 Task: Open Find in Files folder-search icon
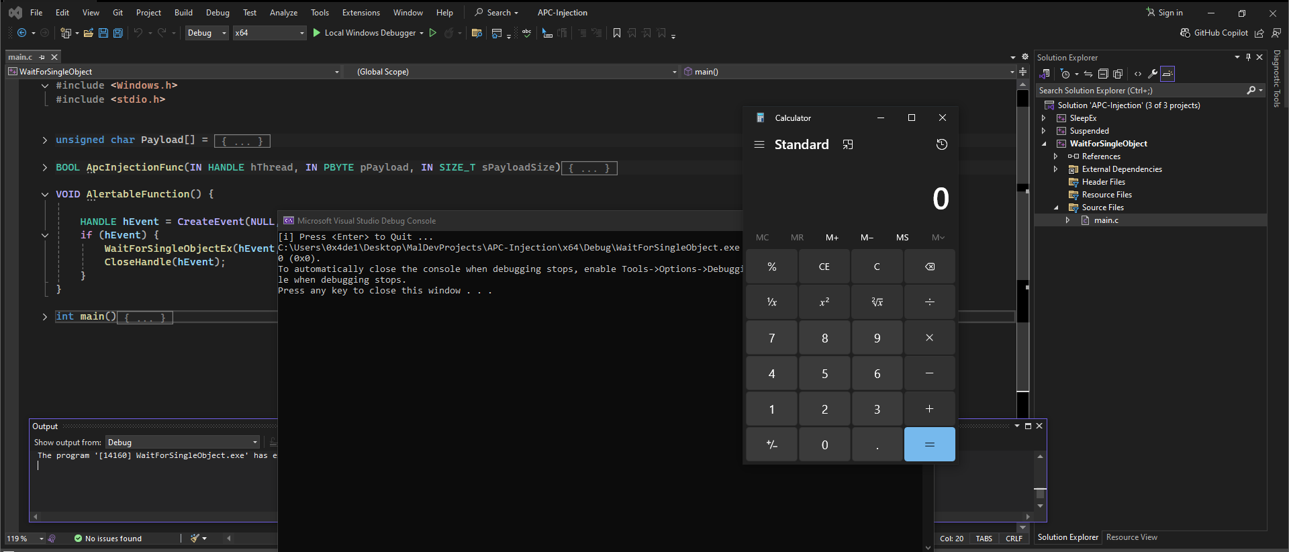pos(477,33)
